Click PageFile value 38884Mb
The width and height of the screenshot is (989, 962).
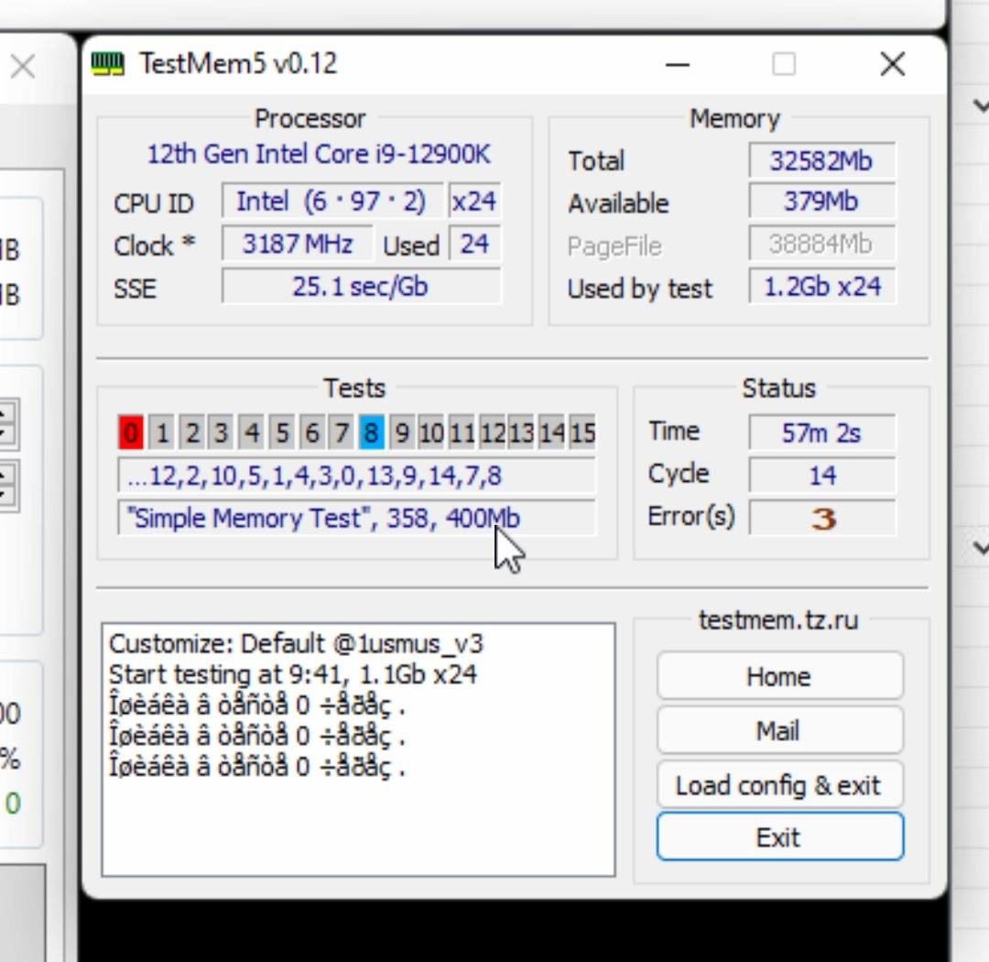(821, 244)
